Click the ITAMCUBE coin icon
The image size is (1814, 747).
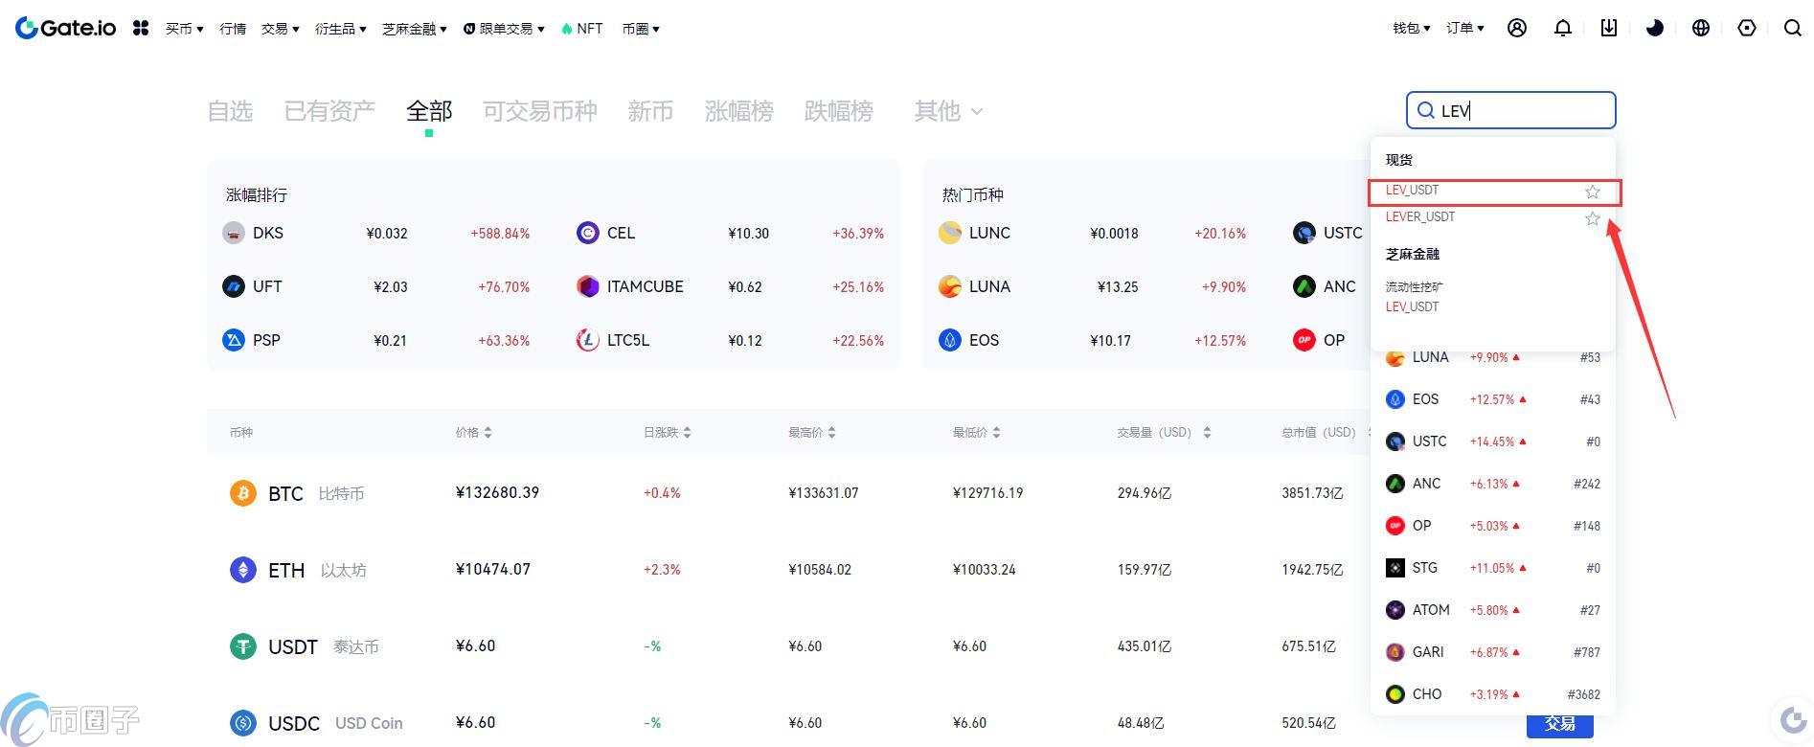point(588,286)
